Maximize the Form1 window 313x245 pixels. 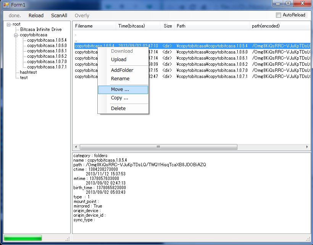(288, 4)
